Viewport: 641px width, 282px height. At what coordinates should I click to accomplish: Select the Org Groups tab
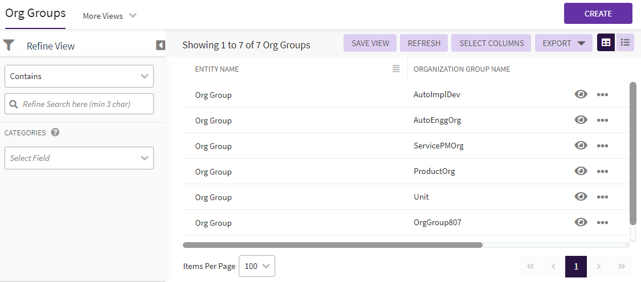(35, 14)
